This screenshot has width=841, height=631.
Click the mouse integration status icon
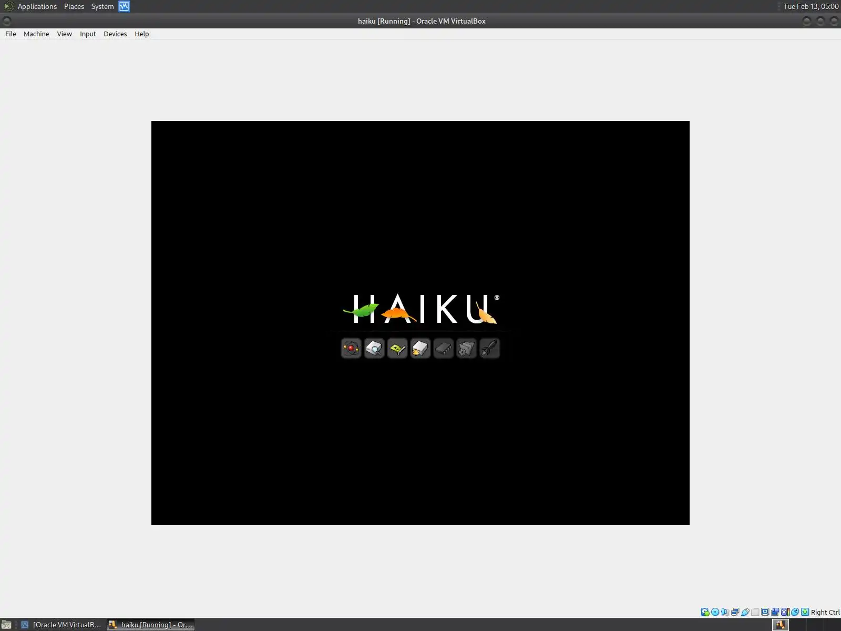(x=795, y=612)
